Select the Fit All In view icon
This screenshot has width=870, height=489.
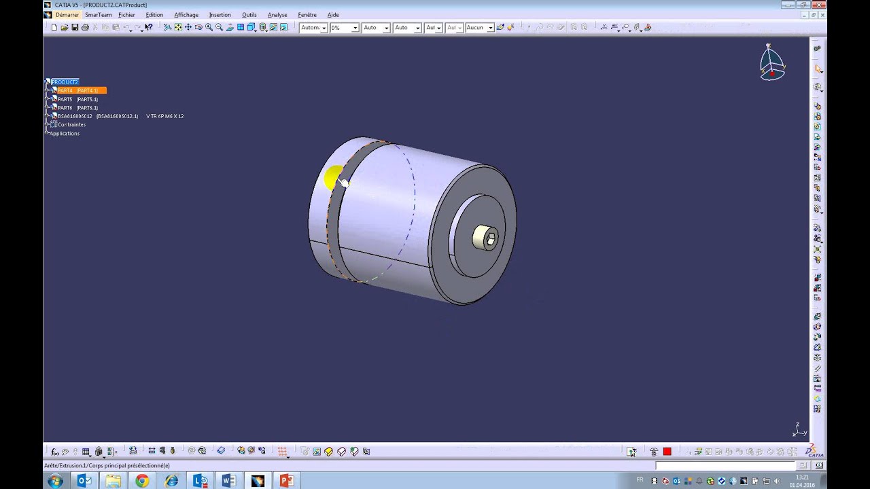(x=178, y=27)
